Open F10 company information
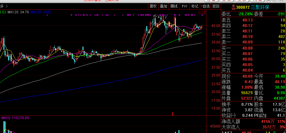The height and width of the screenshot is (133, 286). click(x=184, y=6)
